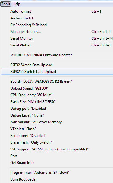Viewport: 113px width, 183px height.
Task: Open the Port submenu
Action: (x=57, y=156)
